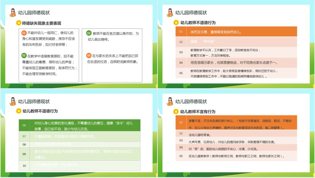Click the paragraph starting 在与家长的关系上
The width and height of the screenshot is (315, 178).
[x=113, y=59]
